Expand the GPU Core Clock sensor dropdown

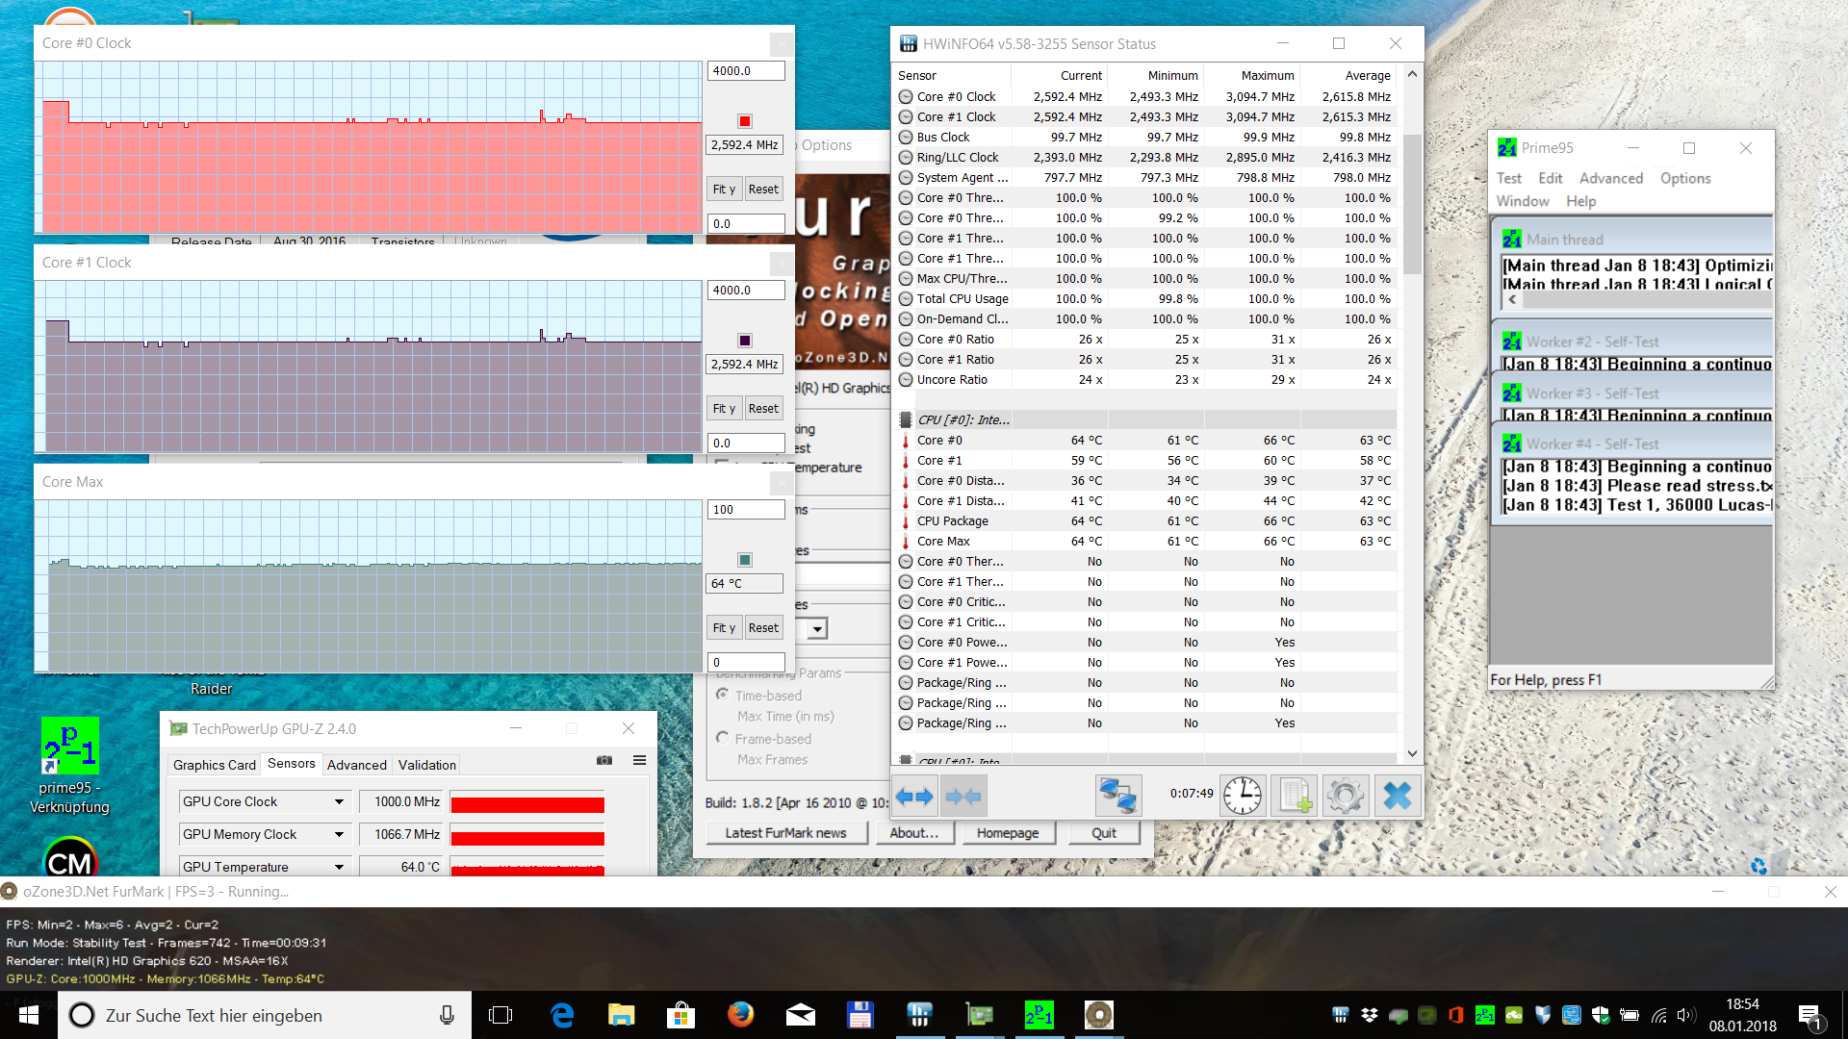[339, 801]
